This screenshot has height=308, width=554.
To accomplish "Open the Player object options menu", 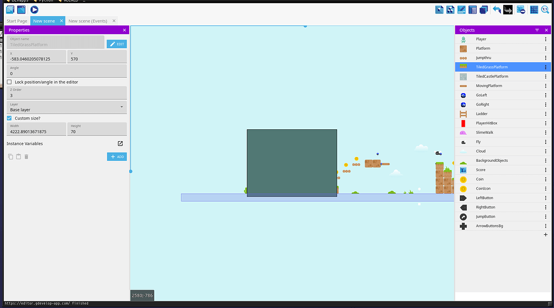I will coord(545,40).
